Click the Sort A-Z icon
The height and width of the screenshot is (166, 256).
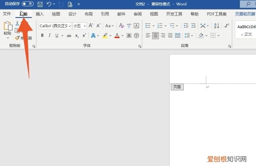tap(217, 26)
